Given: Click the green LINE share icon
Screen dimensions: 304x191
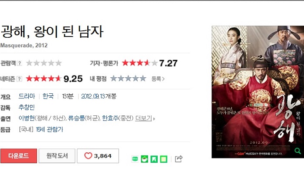Looking at the screenshot, I should pyautogui.click(x=135, y=159).
